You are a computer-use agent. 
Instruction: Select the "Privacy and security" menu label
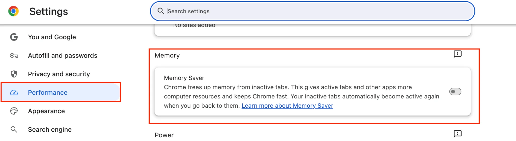pos(59,74)
